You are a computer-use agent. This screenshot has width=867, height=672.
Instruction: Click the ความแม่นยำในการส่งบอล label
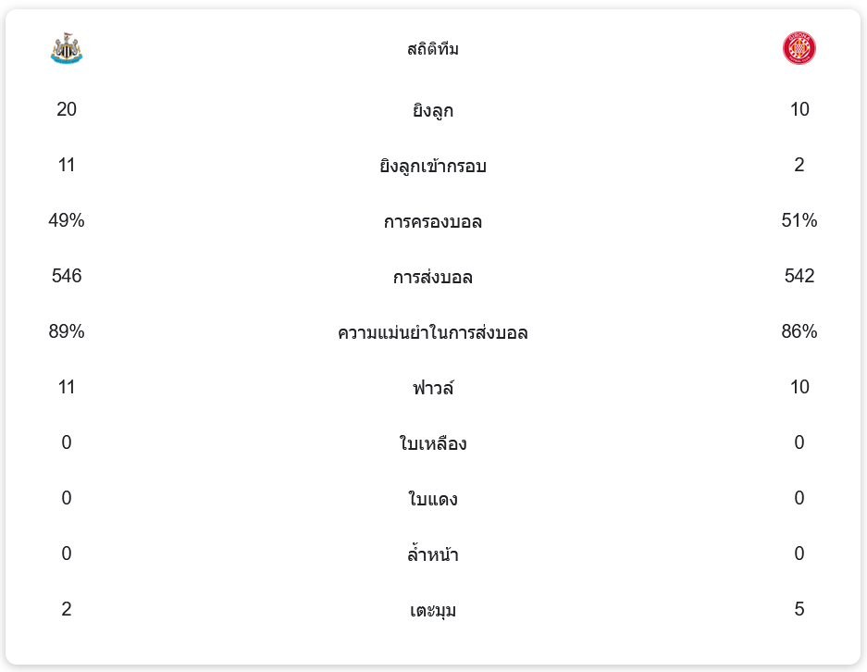click(x=433, y=333)
